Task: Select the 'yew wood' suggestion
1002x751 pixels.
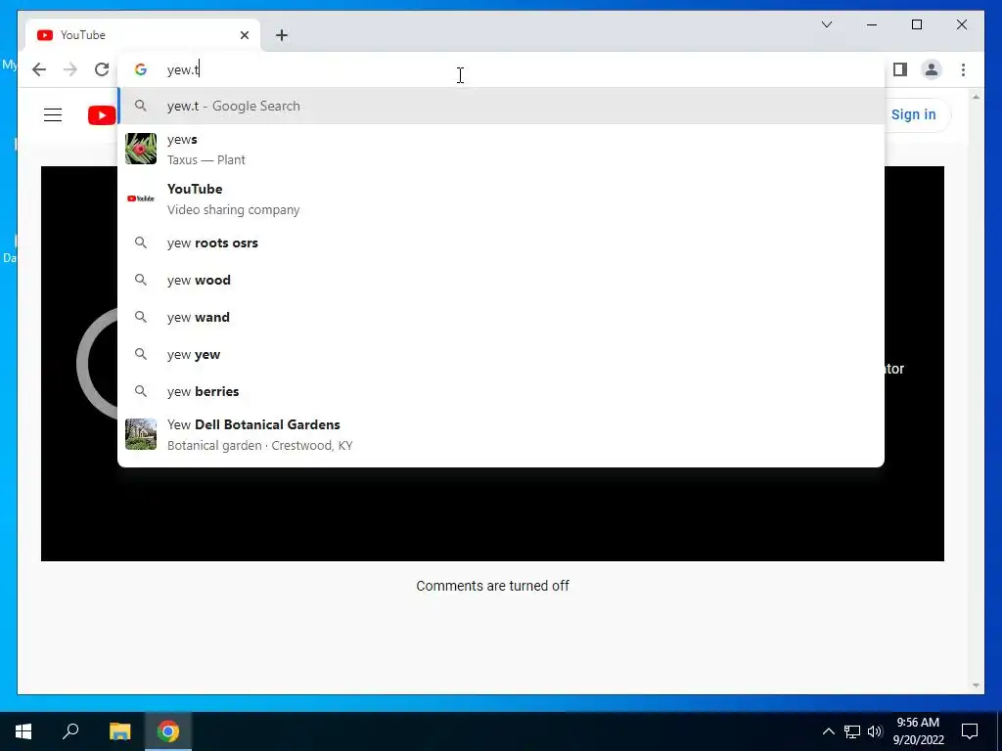Action: (501, 280)
